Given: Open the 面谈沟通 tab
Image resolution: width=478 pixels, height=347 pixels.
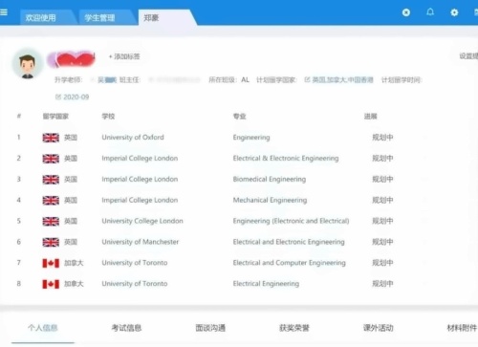Looking at the screenshot, I should (210, 328).
